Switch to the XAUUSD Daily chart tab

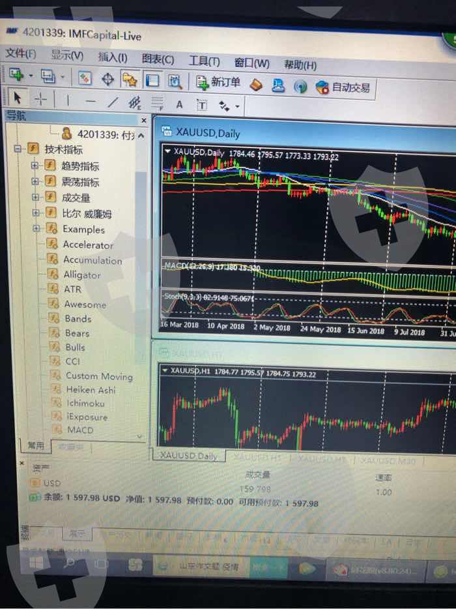click(189, 456)
